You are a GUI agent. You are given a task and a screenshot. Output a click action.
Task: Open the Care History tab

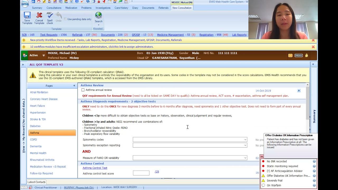coord(121,8)
